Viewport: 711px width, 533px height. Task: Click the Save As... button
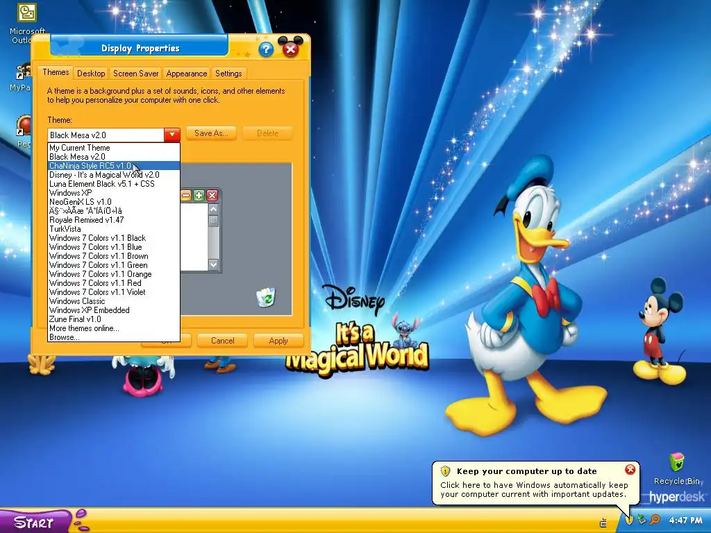[211, 133]
